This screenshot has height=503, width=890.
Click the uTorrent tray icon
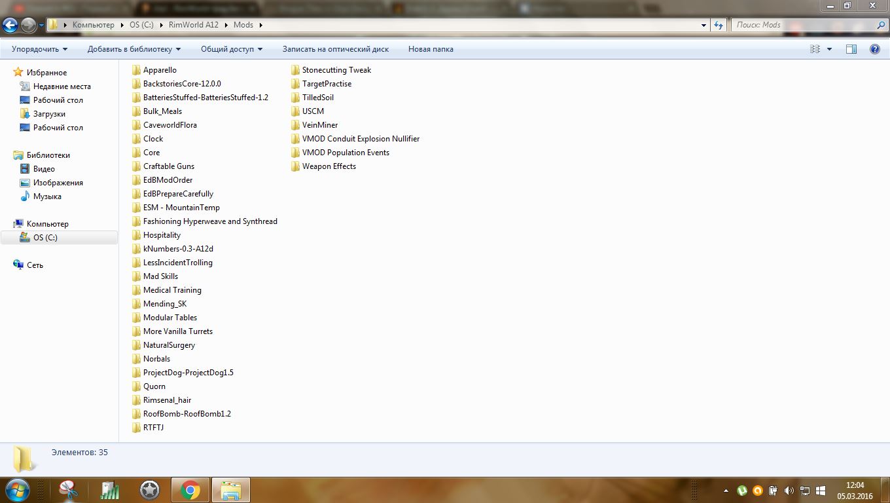coord(742,491)
